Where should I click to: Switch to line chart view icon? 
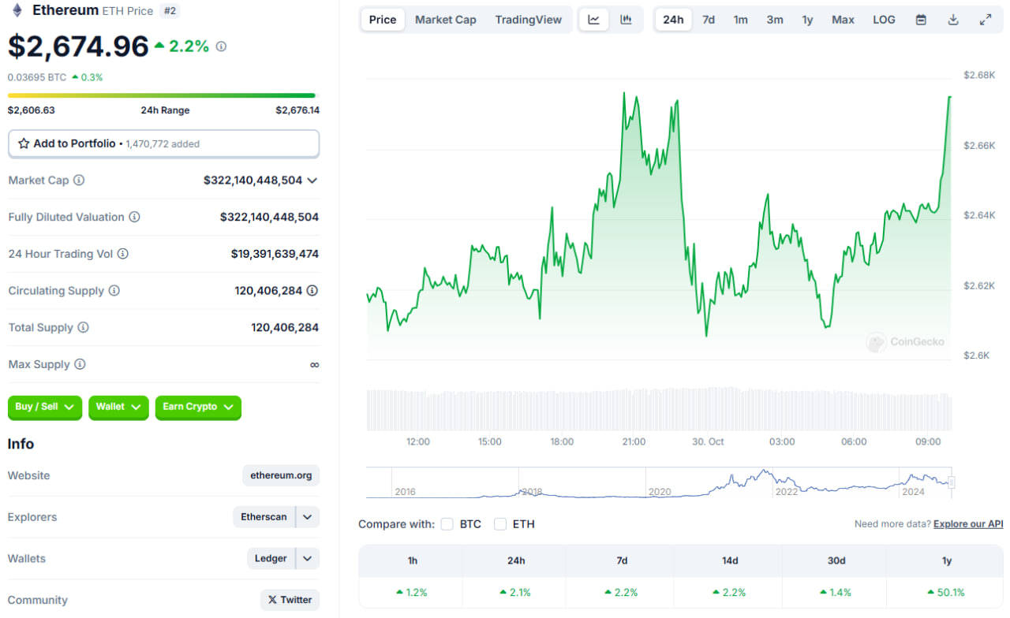tap(593, 20)
